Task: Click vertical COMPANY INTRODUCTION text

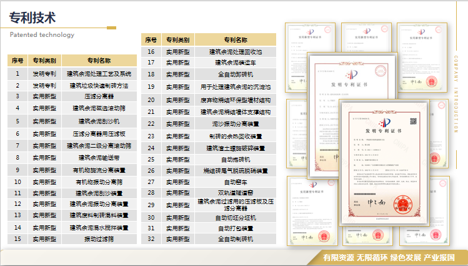Action: pos(456,94)
